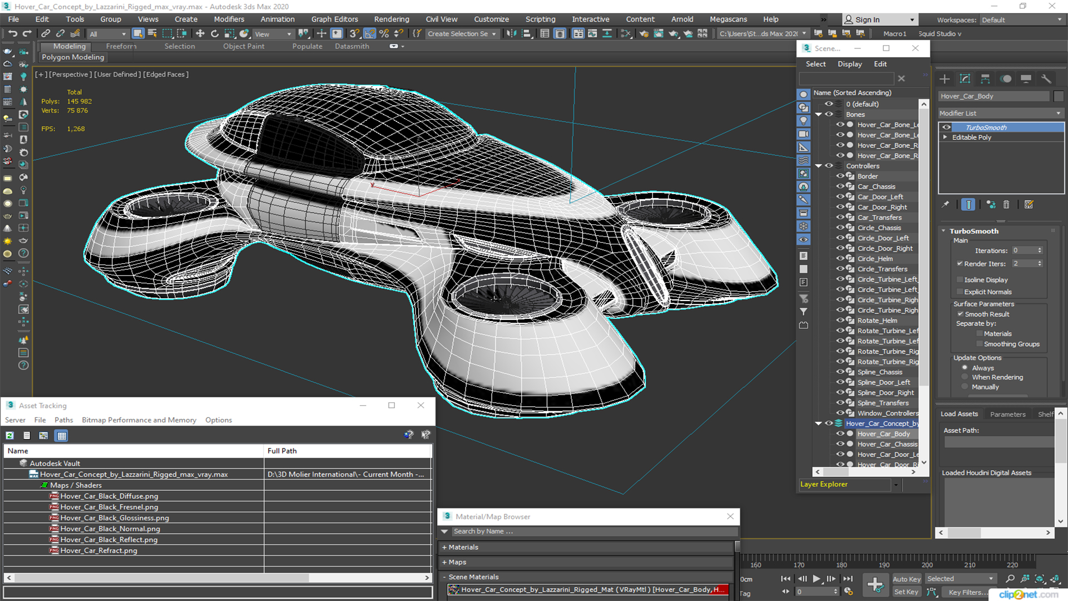Expand the Editable Poly stack entry
This screenshot has height=601, width=1068.
coord(945,137)
